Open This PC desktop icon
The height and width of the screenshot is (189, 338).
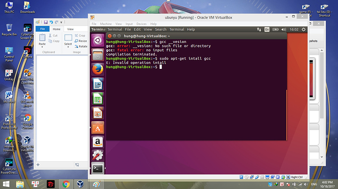(x=9, y=7)
